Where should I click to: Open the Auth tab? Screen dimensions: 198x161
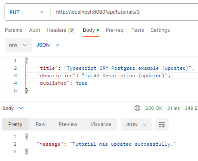click(x=35, y=30)
